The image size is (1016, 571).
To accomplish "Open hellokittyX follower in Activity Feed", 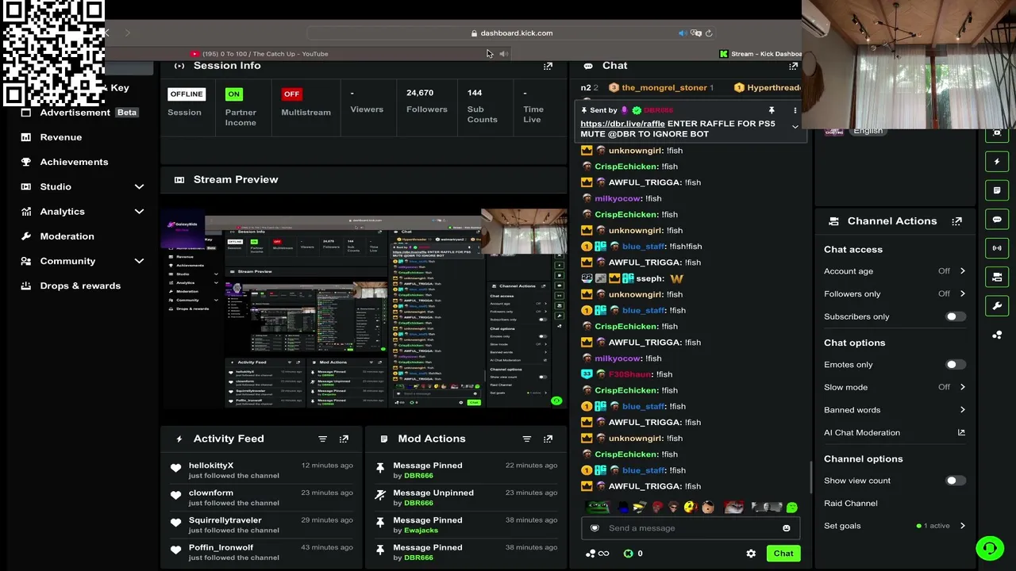I will click(x=211, y=466).
